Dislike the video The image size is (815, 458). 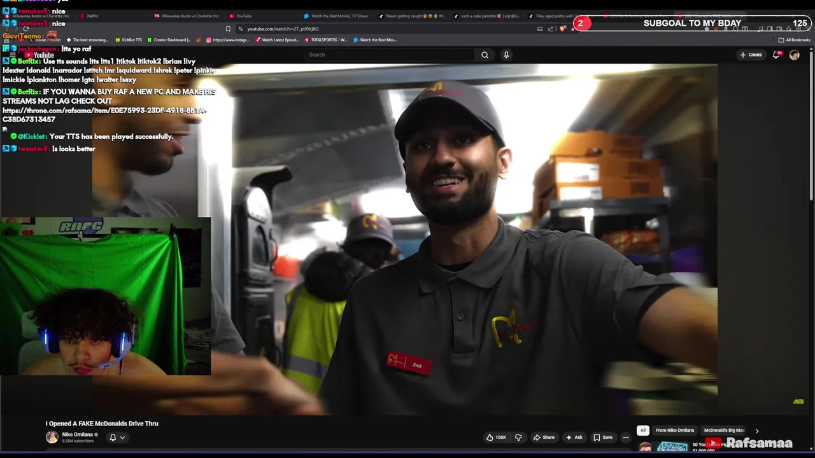point(518,437)
